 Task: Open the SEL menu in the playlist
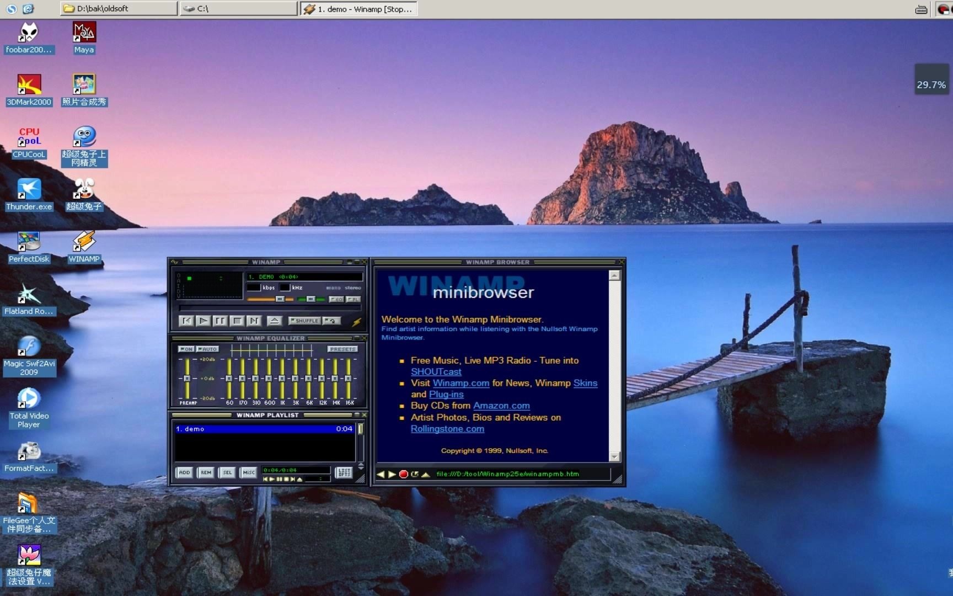(x=227, y=473)
